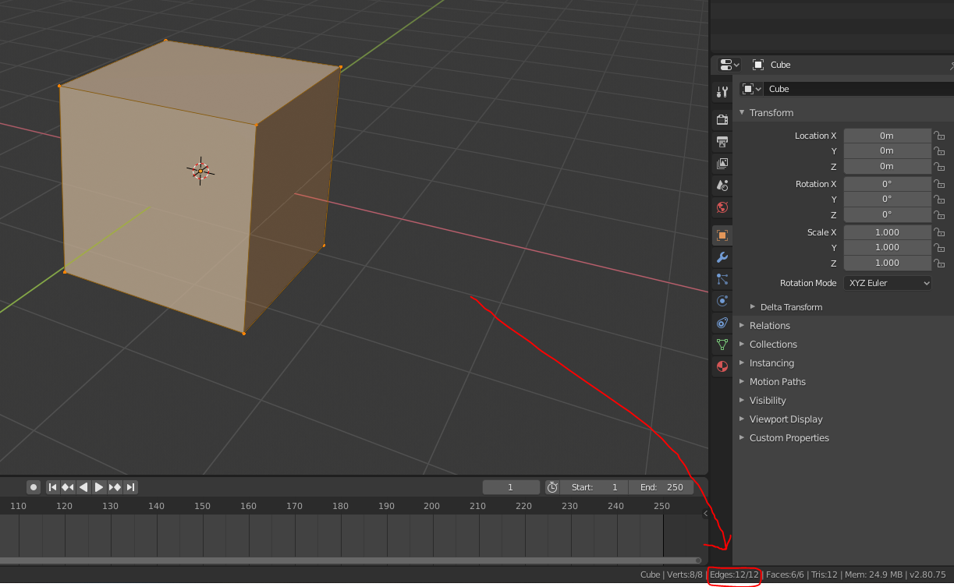
Task: Select the Object properties tab
Action: (x=722, y=235)
